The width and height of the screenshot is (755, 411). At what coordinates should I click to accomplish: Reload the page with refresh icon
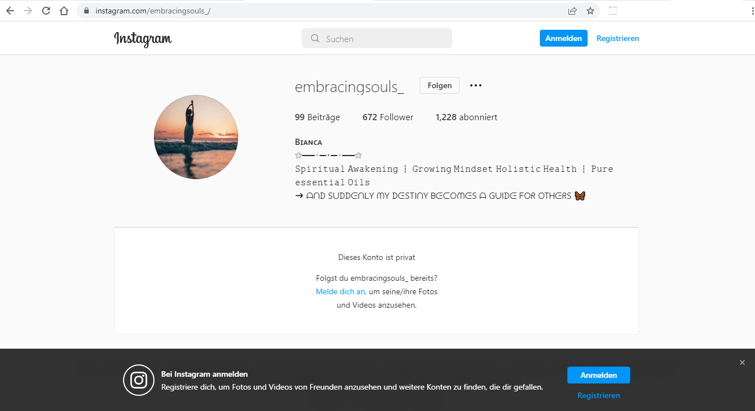point(46,11)
